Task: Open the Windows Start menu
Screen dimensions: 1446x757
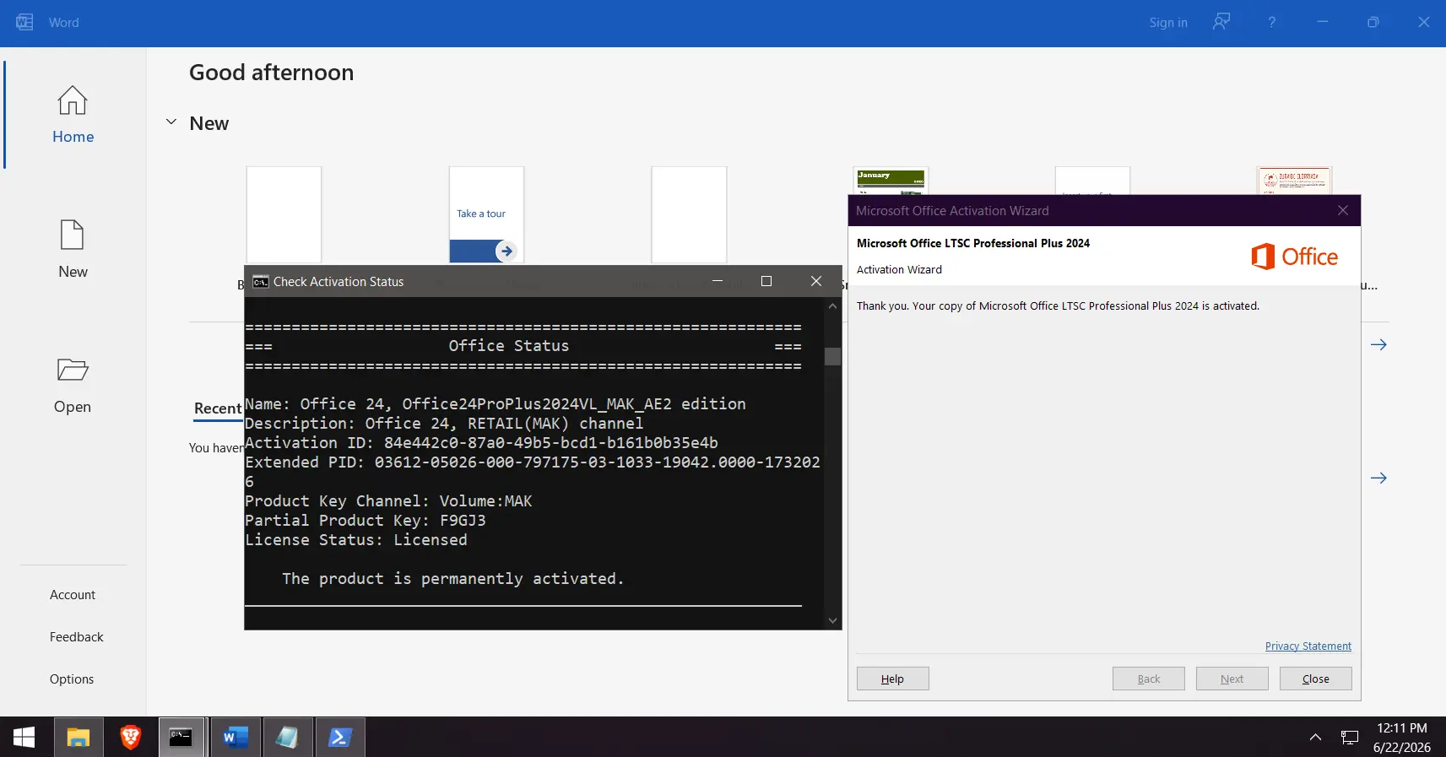Action: [24, 738]
